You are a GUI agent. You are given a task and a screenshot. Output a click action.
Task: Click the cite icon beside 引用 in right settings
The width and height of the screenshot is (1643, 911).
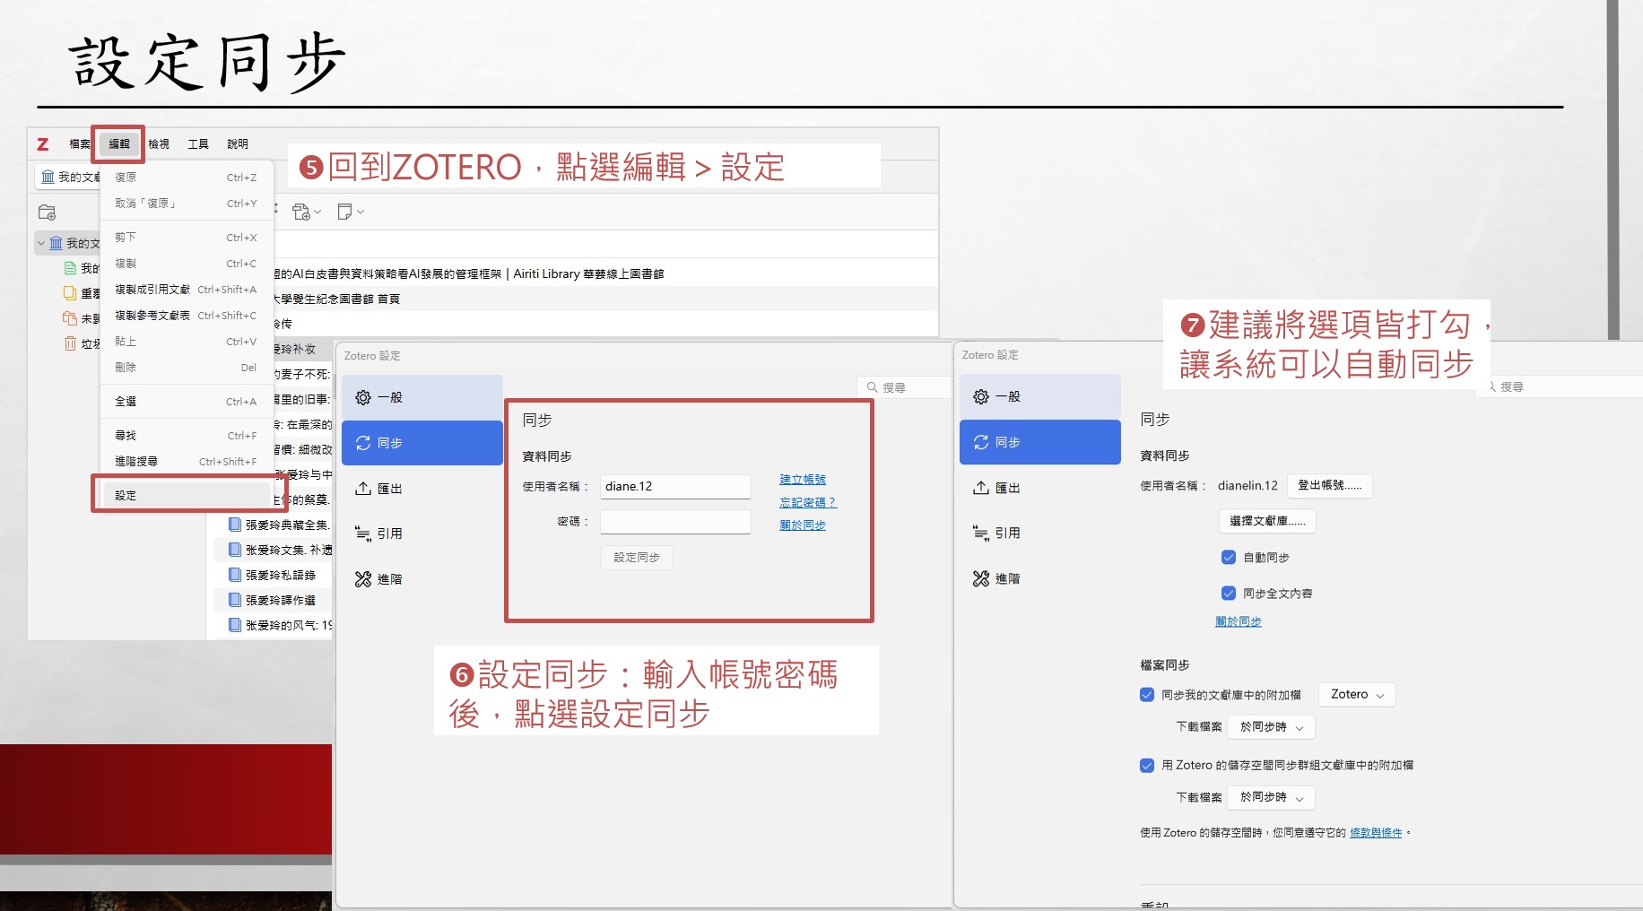981,533
